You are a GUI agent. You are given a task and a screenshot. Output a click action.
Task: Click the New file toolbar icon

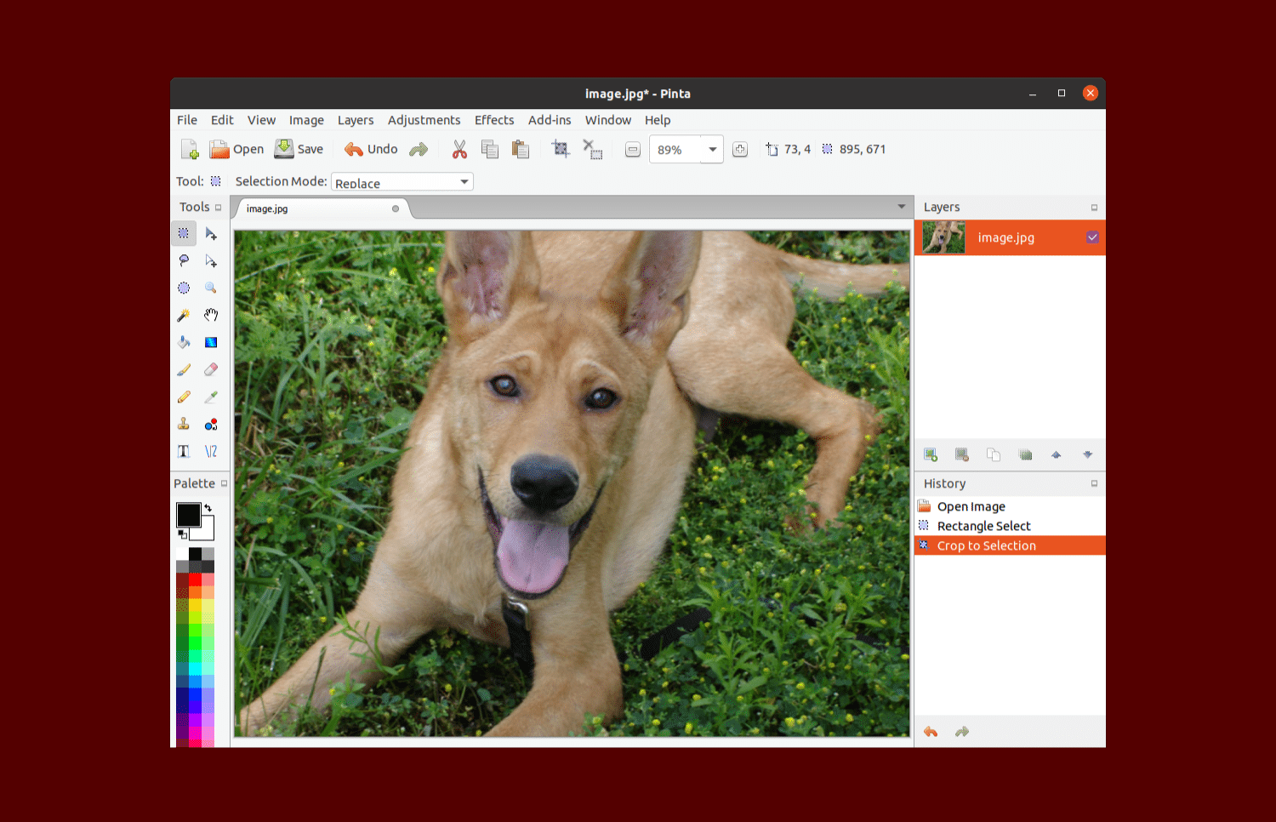coord(190,150)
